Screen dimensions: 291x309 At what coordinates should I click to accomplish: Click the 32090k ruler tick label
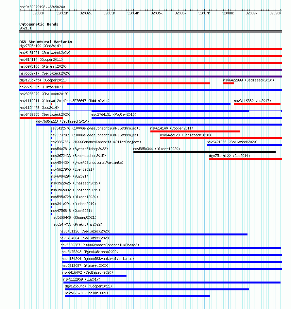click(275, 13)
